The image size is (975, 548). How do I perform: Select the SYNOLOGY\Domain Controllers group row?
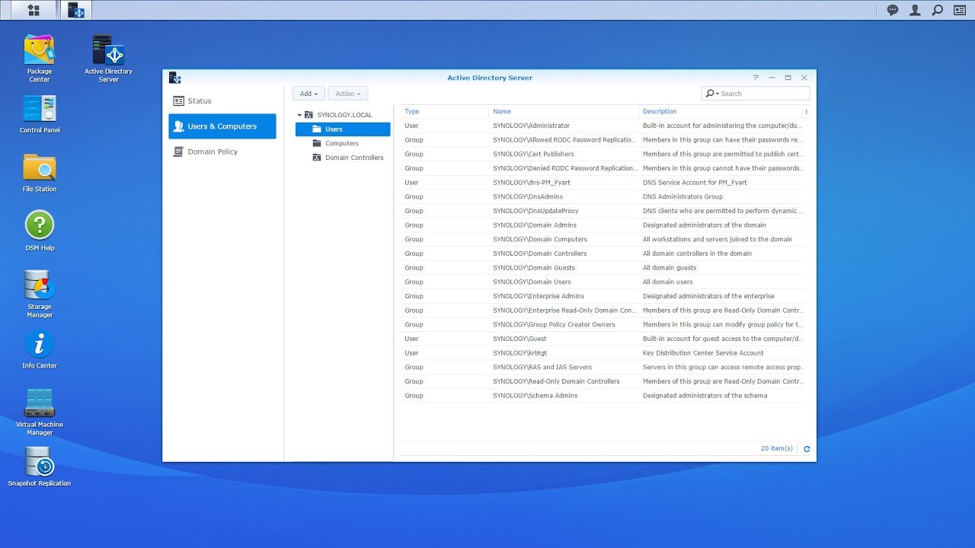[603, 253]
